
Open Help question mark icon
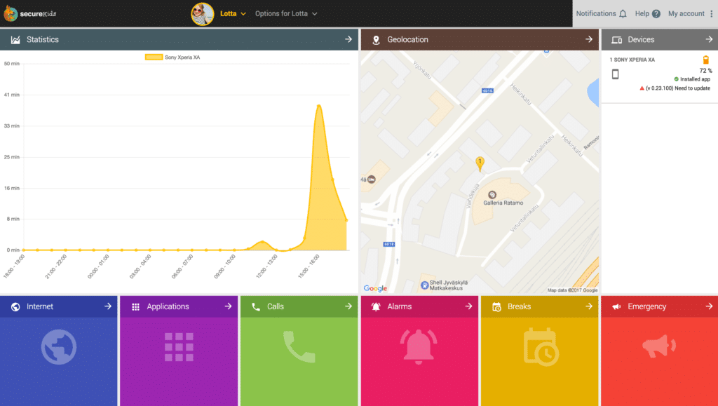coord(656,14)
